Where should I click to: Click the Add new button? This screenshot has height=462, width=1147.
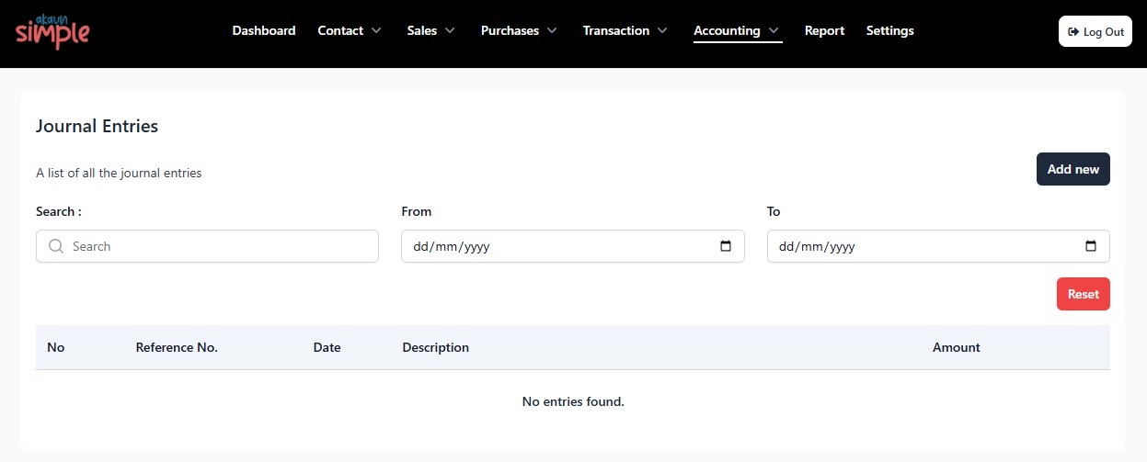pos(1073,169)
